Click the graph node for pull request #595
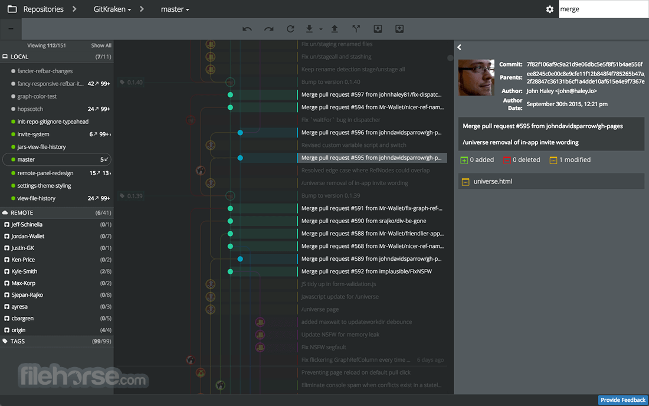 point(240,158)
